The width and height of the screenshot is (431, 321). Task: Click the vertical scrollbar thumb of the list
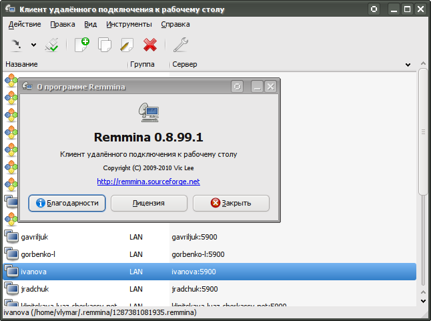pos(423,132)
